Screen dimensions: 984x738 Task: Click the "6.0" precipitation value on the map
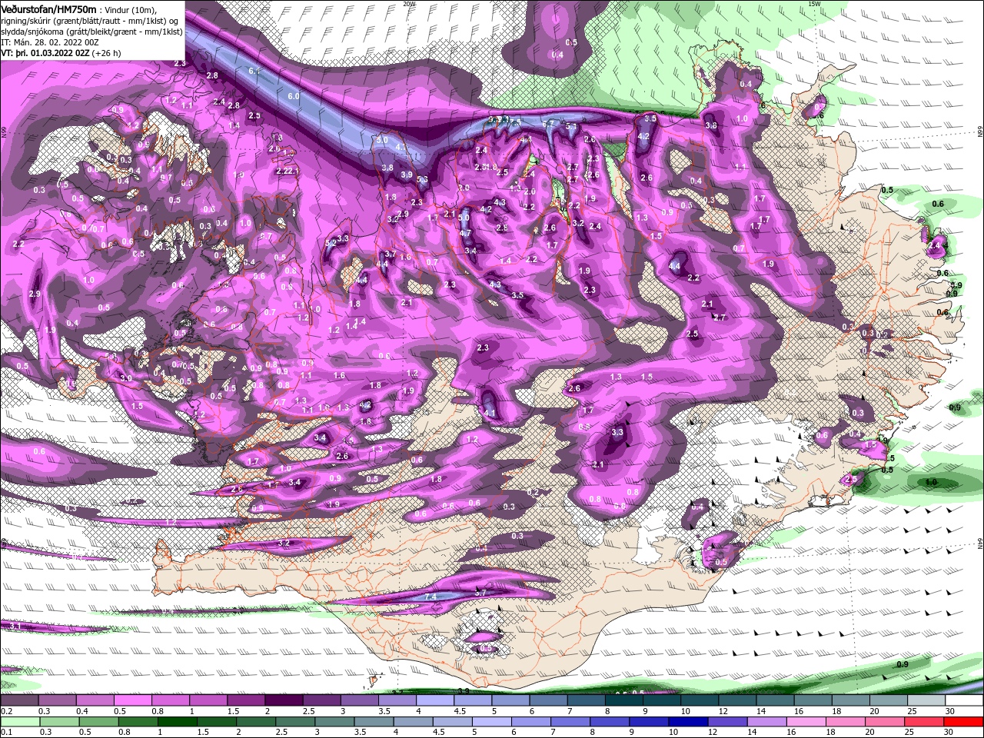click(294, 96)
